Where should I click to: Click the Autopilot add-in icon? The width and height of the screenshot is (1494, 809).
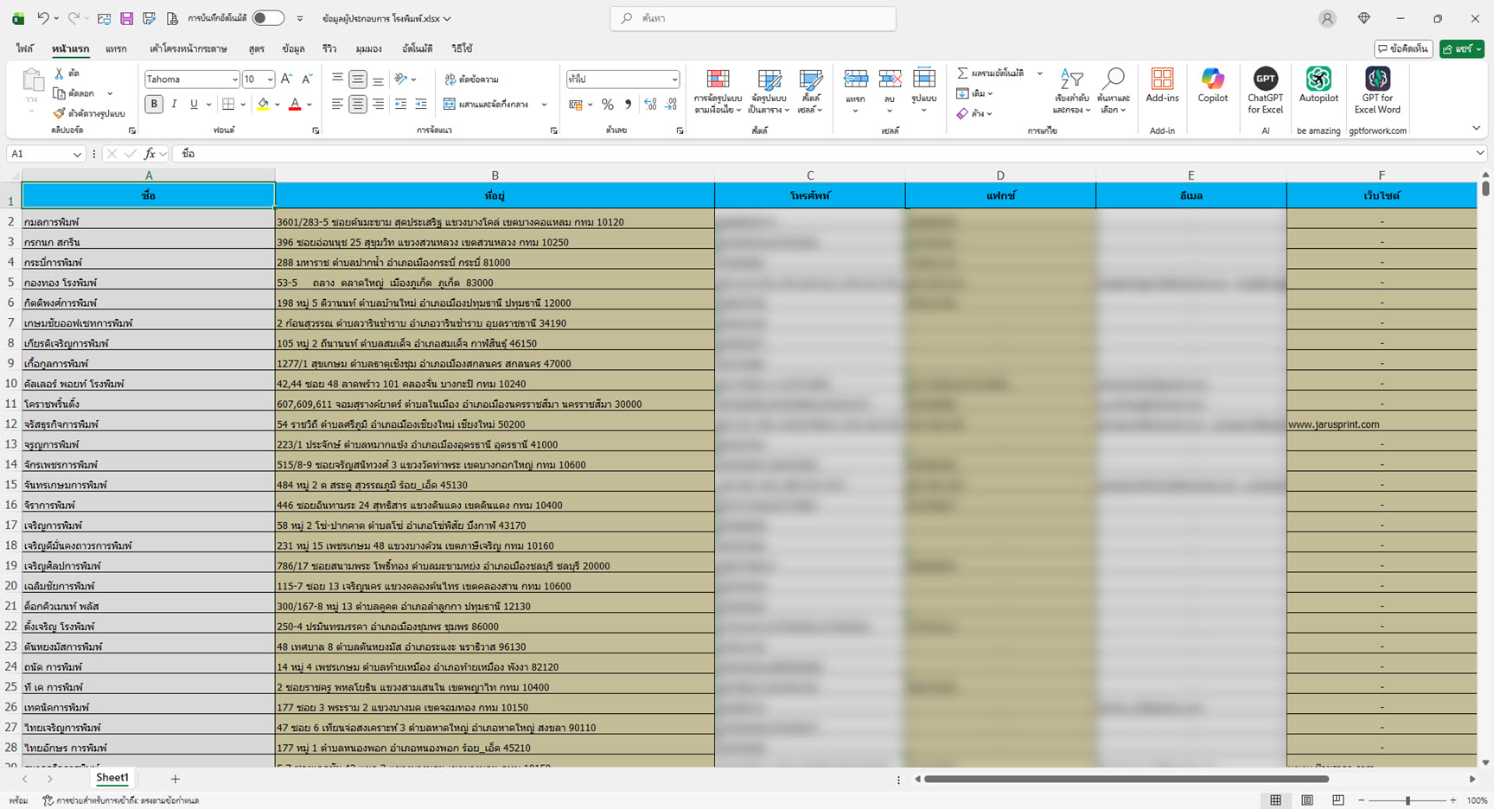(1318, 87)
